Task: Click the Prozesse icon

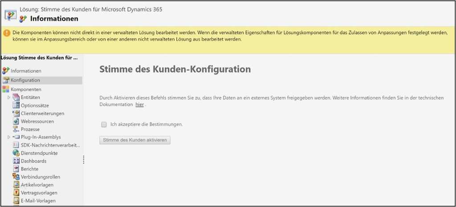Action: [x=16, y=129]
